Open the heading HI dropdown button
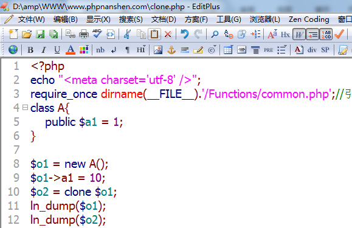 [x=141, y=50]
